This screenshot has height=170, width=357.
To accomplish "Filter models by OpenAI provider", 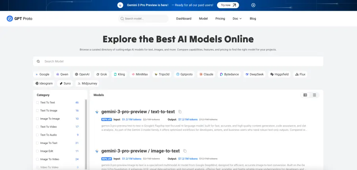I will point(82,74).
